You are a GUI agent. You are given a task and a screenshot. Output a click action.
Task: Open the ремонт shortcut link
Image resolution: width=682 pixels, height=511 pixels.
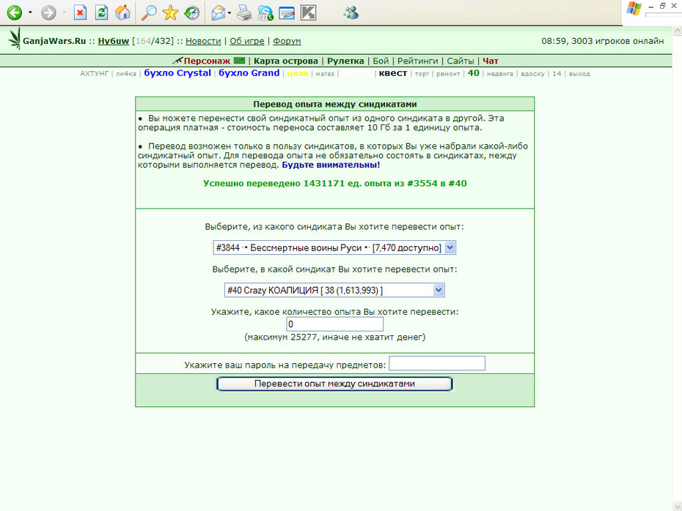(x=448, y=74)
